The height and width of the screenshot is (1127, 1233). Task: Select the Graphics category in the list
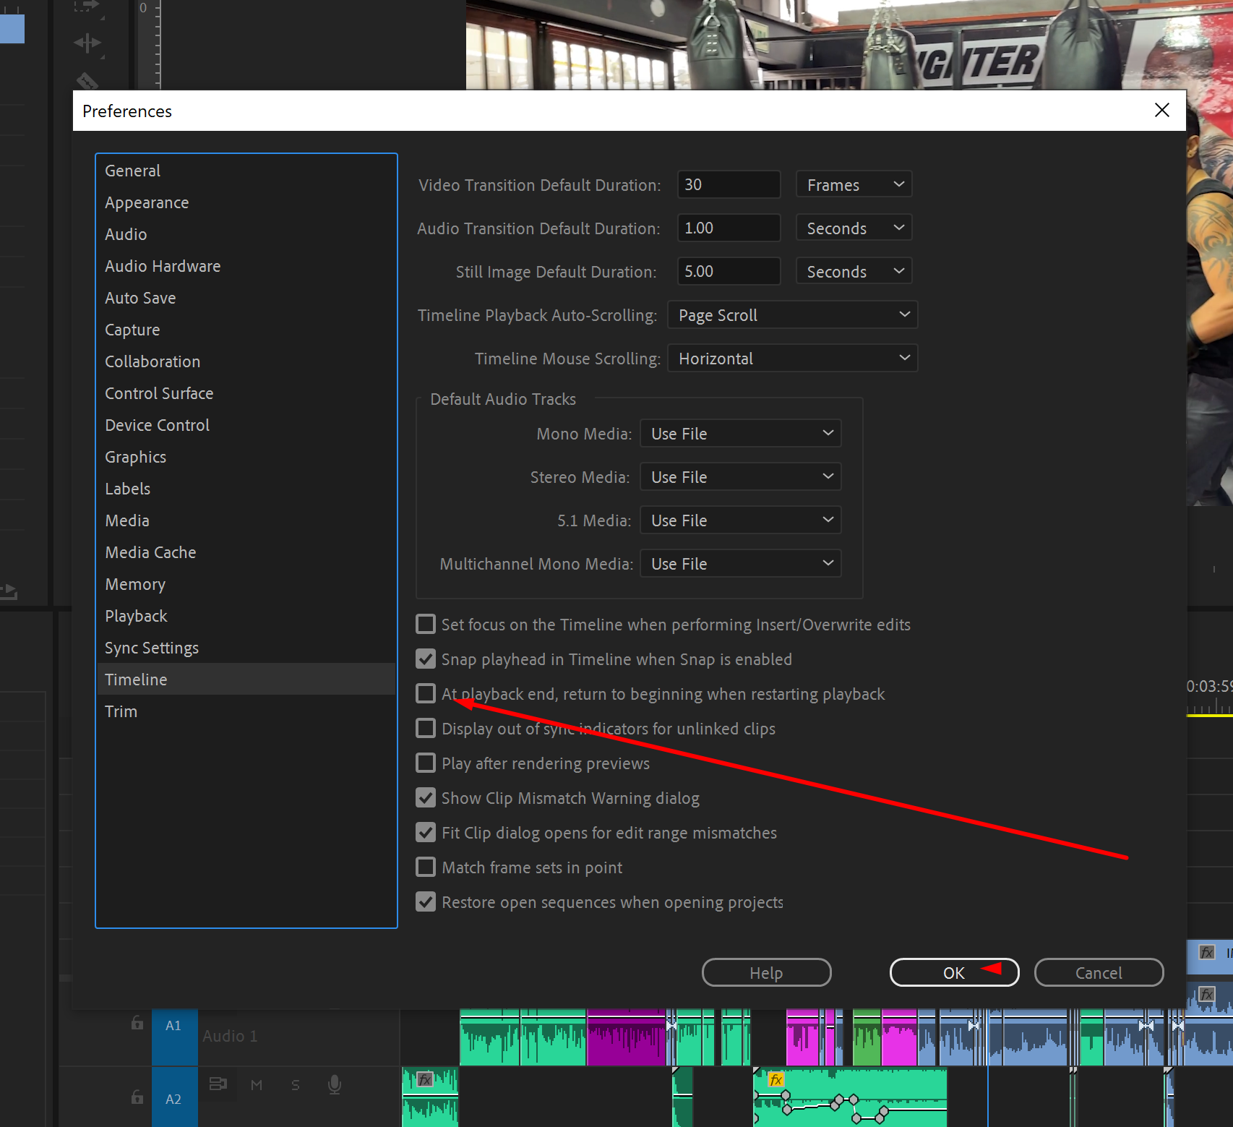click(246, 457)
